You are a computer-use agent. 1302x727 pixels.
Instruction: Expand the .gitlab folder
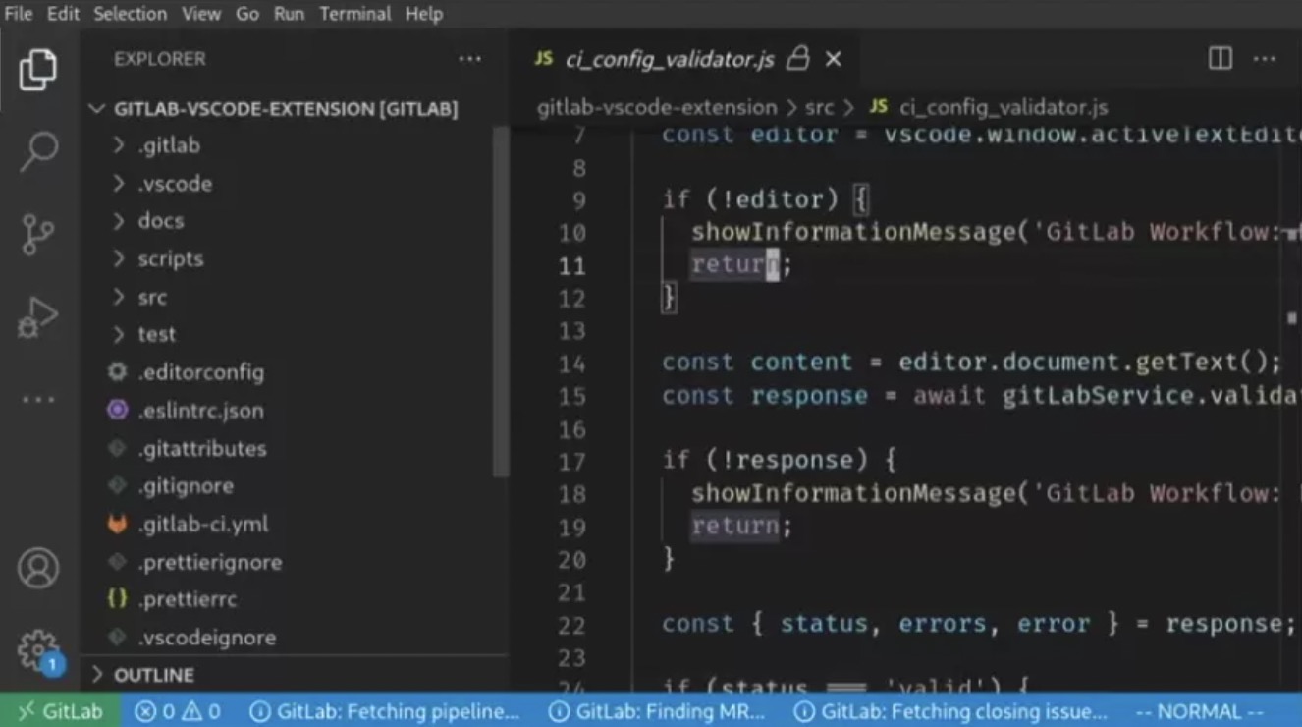pyautogui.click(x=169, y=145)
